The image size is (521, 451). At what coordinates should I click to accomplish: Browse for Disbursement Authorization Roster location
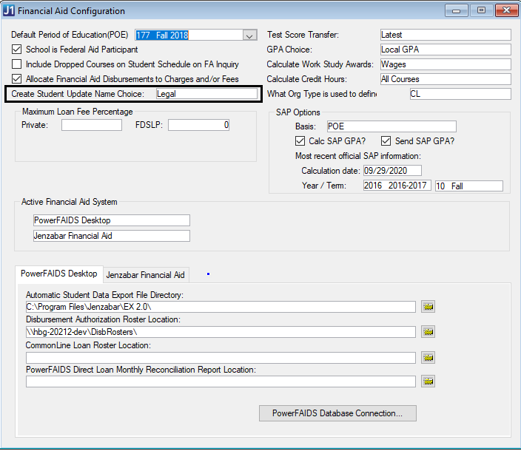(428, 331)
